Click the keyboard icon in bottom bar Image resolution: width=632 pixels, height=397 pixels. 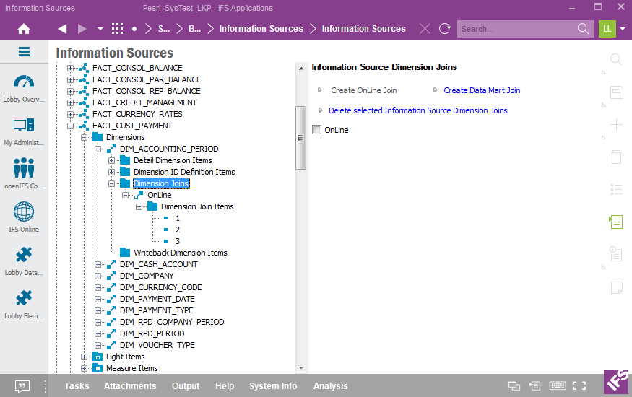pos(558,385)
